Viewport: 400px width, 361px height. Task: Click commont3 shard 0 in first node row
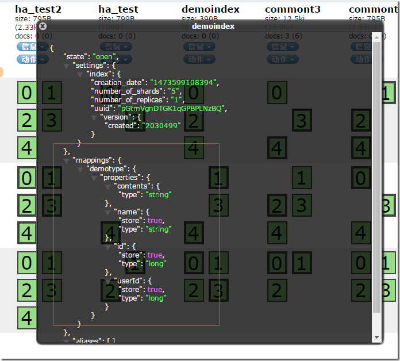point(277,93)
